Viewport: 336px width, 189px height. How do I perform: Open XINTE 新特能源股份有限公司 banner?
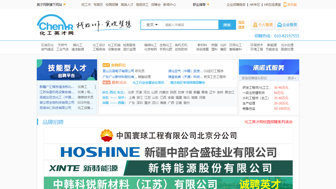click(x=168, y=168)
